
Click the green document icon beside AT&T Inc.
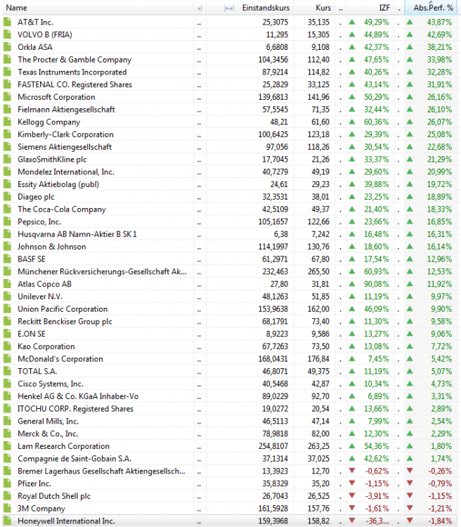click(7, 22)
